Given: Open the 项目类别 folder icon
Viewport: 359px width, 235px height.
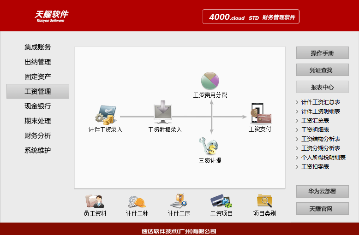Looking at the screenshot, I should (x=264, y=200).
